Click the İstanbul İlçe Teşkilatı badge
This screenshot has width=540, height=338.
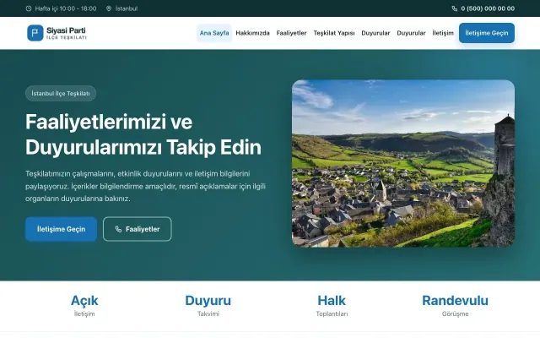pos(61,94)
